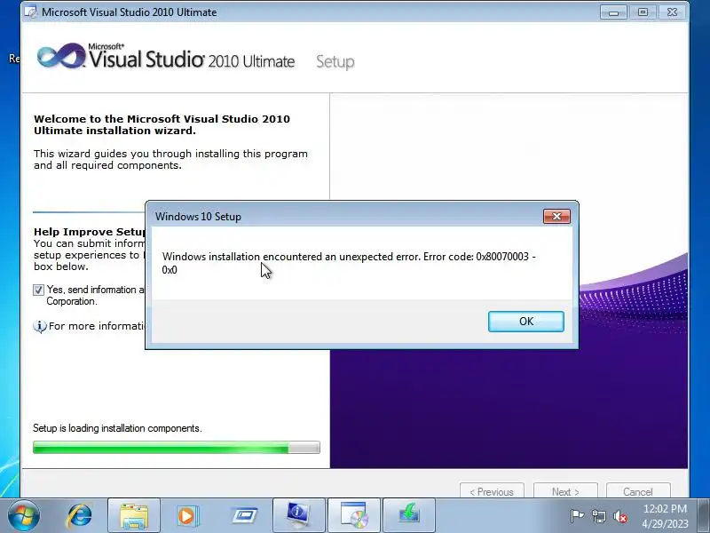Viewport: 710px width, 533px height.
Task: Click the Visual Studio infinity logo
Action: (60, 56)
